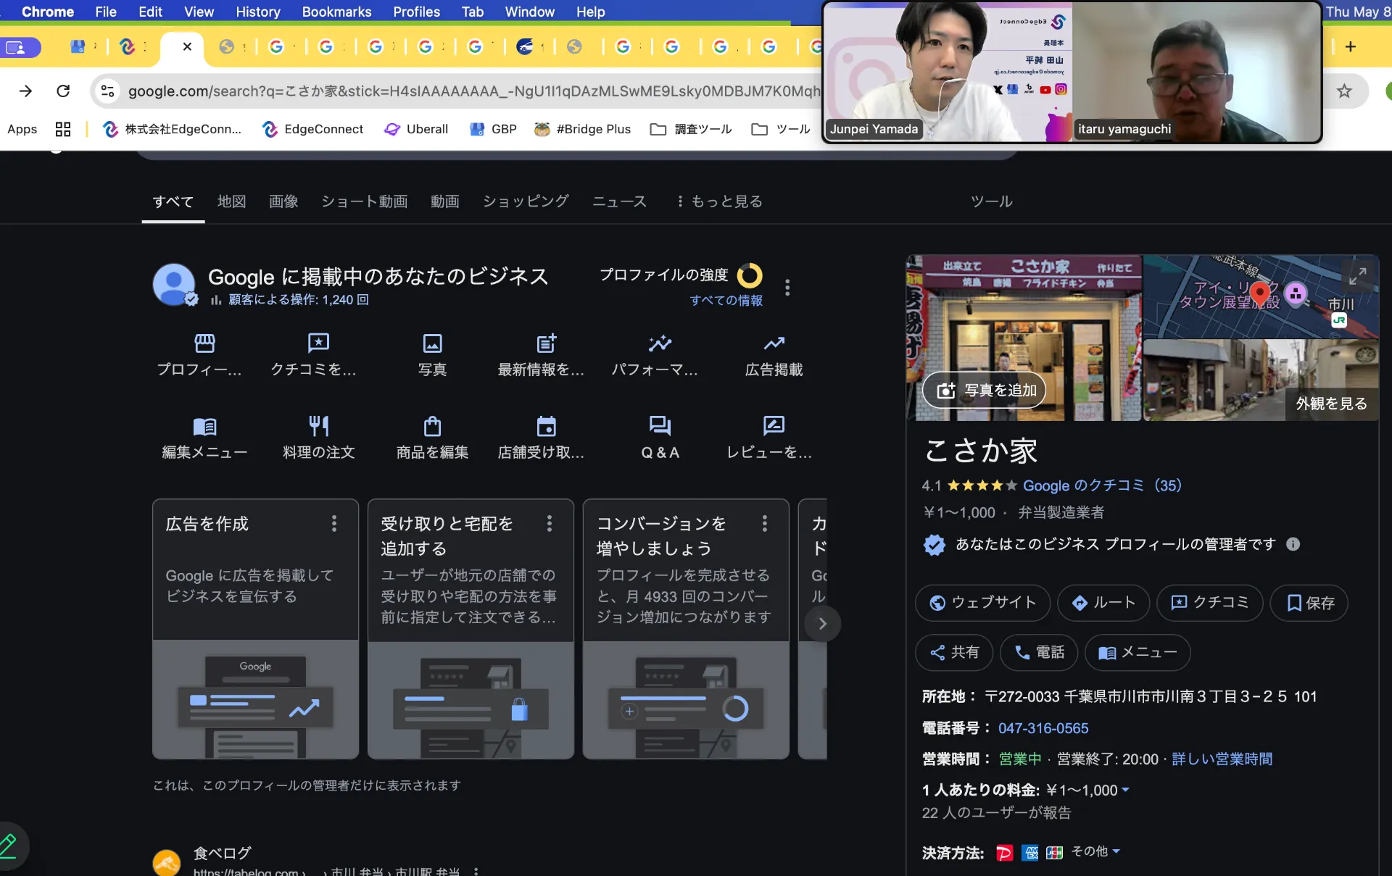
Task: Expand その他 payment methods dropdown
Action: point(1096,851)
